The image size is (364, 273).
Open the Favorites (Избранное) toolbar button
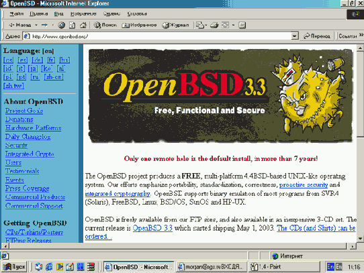coord(139,25)
